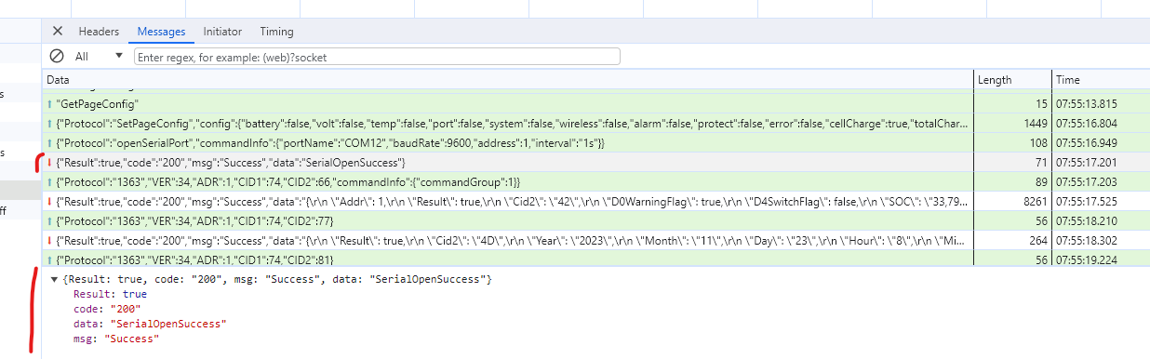This screenshot has width=1150, height=359.
Task: Open the Initiator tab
Action: [x=222, y=32]
